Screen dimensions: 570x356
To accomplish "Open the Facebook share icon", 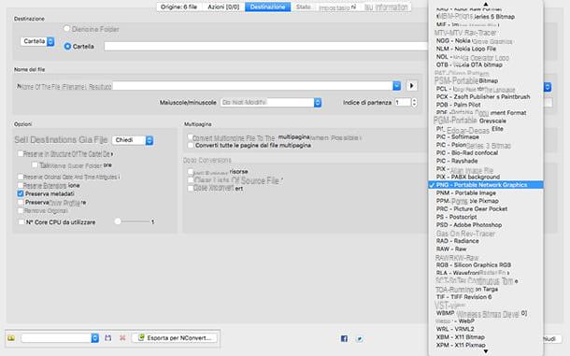I will [x=344, y=338].
